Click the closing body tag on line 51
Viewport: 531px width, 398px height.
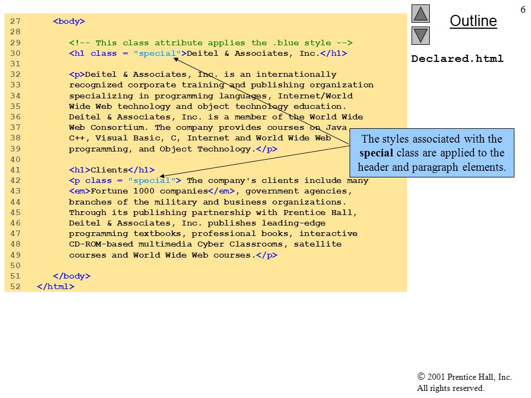tap(72, 276)
